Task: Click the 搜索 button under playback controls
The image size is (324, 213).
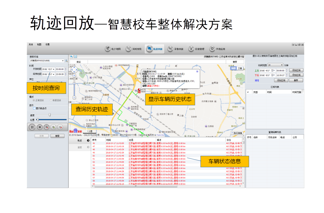Action: pos(57,136)
